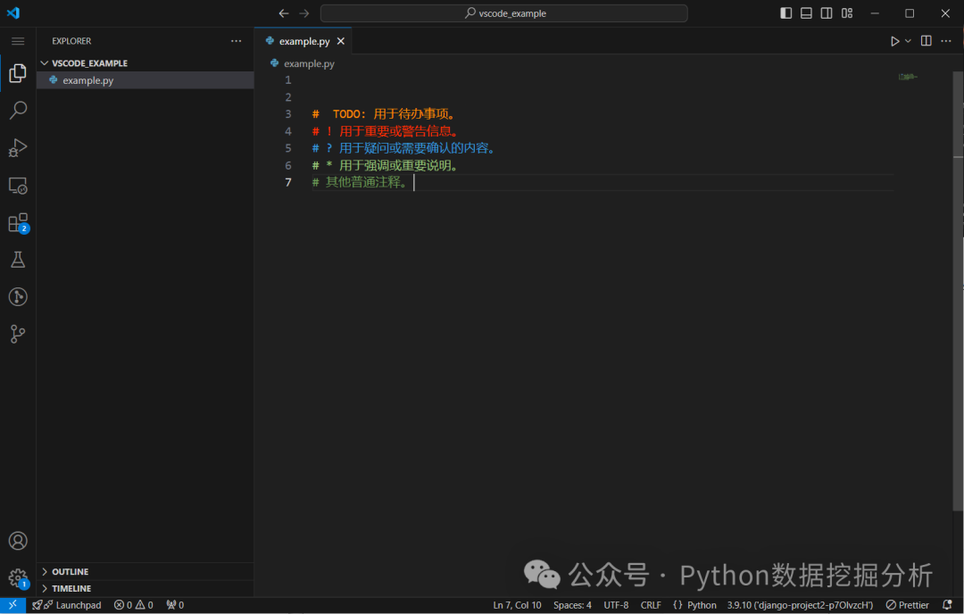Change CRLF end of line sequence

click(x=651, y=605)
